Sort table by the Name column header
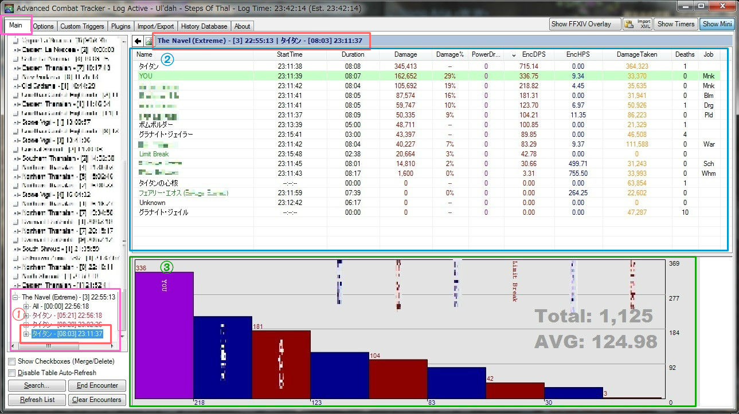Image resolution: width=739 pixels, height=414 pixels. [195, 54]
